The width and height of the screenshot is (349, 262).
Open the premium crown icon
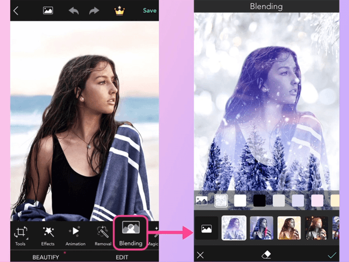point(119,10)
